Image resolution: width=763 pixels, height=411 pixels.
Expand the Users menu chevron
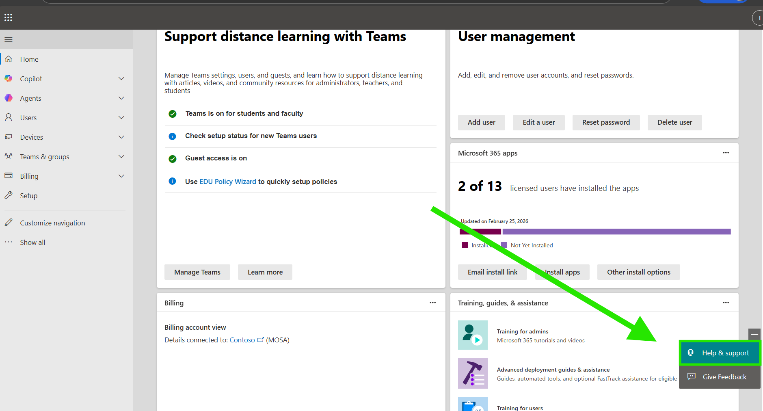click(121, 117)
